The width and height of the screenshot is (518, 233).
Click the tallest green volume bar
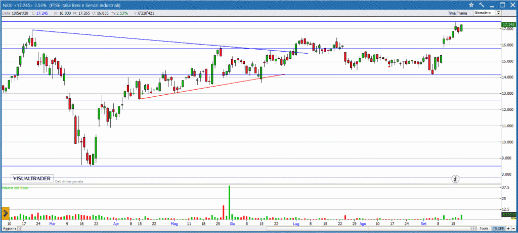[229, 203]
